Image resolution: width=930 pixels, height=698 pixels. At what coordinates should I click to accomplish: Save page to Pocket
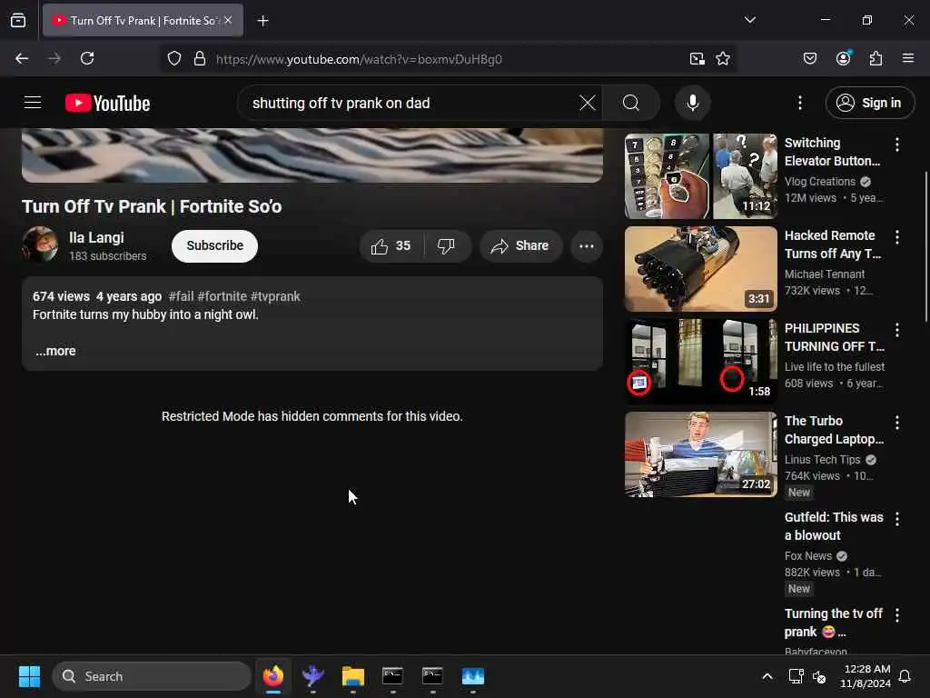(809, 58)
